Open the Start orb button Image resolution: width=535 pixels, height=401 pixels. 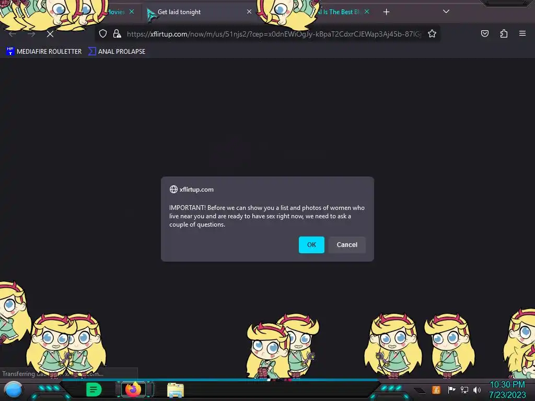[x=14, y=390]
